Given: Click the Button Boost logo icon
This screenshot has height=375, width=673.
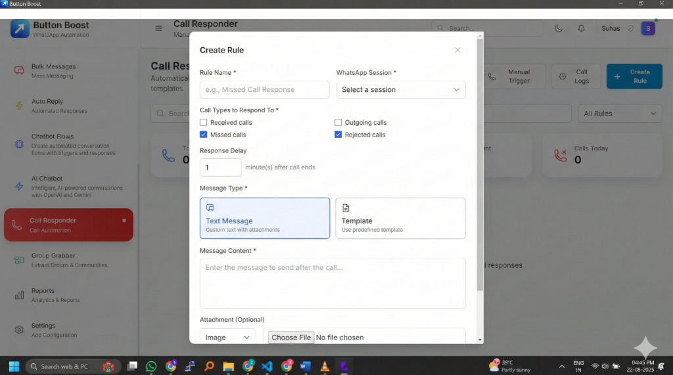Looking at the screenshot, I should coord(20,29).
